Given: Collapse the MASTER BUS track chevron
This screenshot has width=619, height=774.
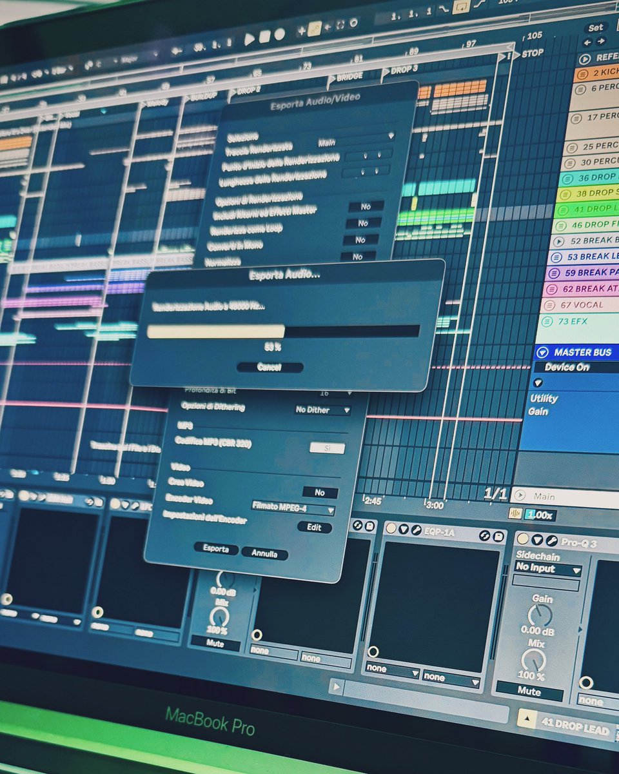Looking at the screenshot, I should 543,353.
